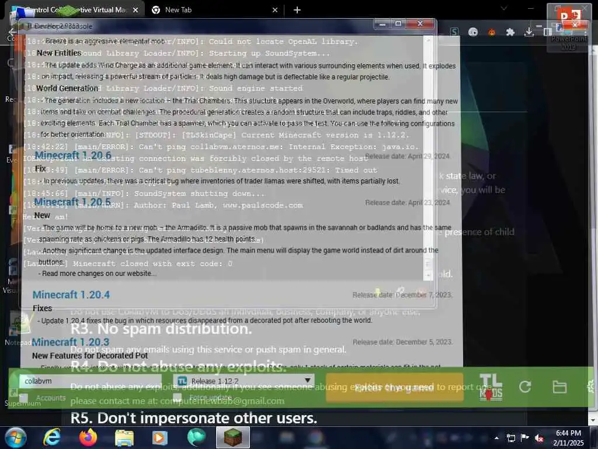
Task: Select the Control Collaborative Virtual Machines tab
Action: 74,10
